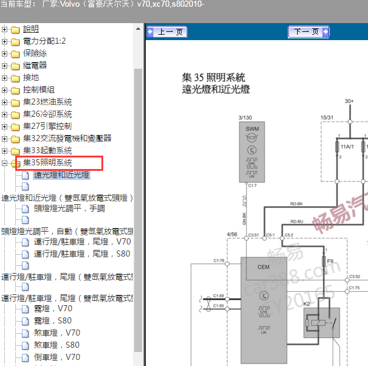Open the 集32交流發電機和變壓器 folder
368x366 pixels.
(67, 139)
